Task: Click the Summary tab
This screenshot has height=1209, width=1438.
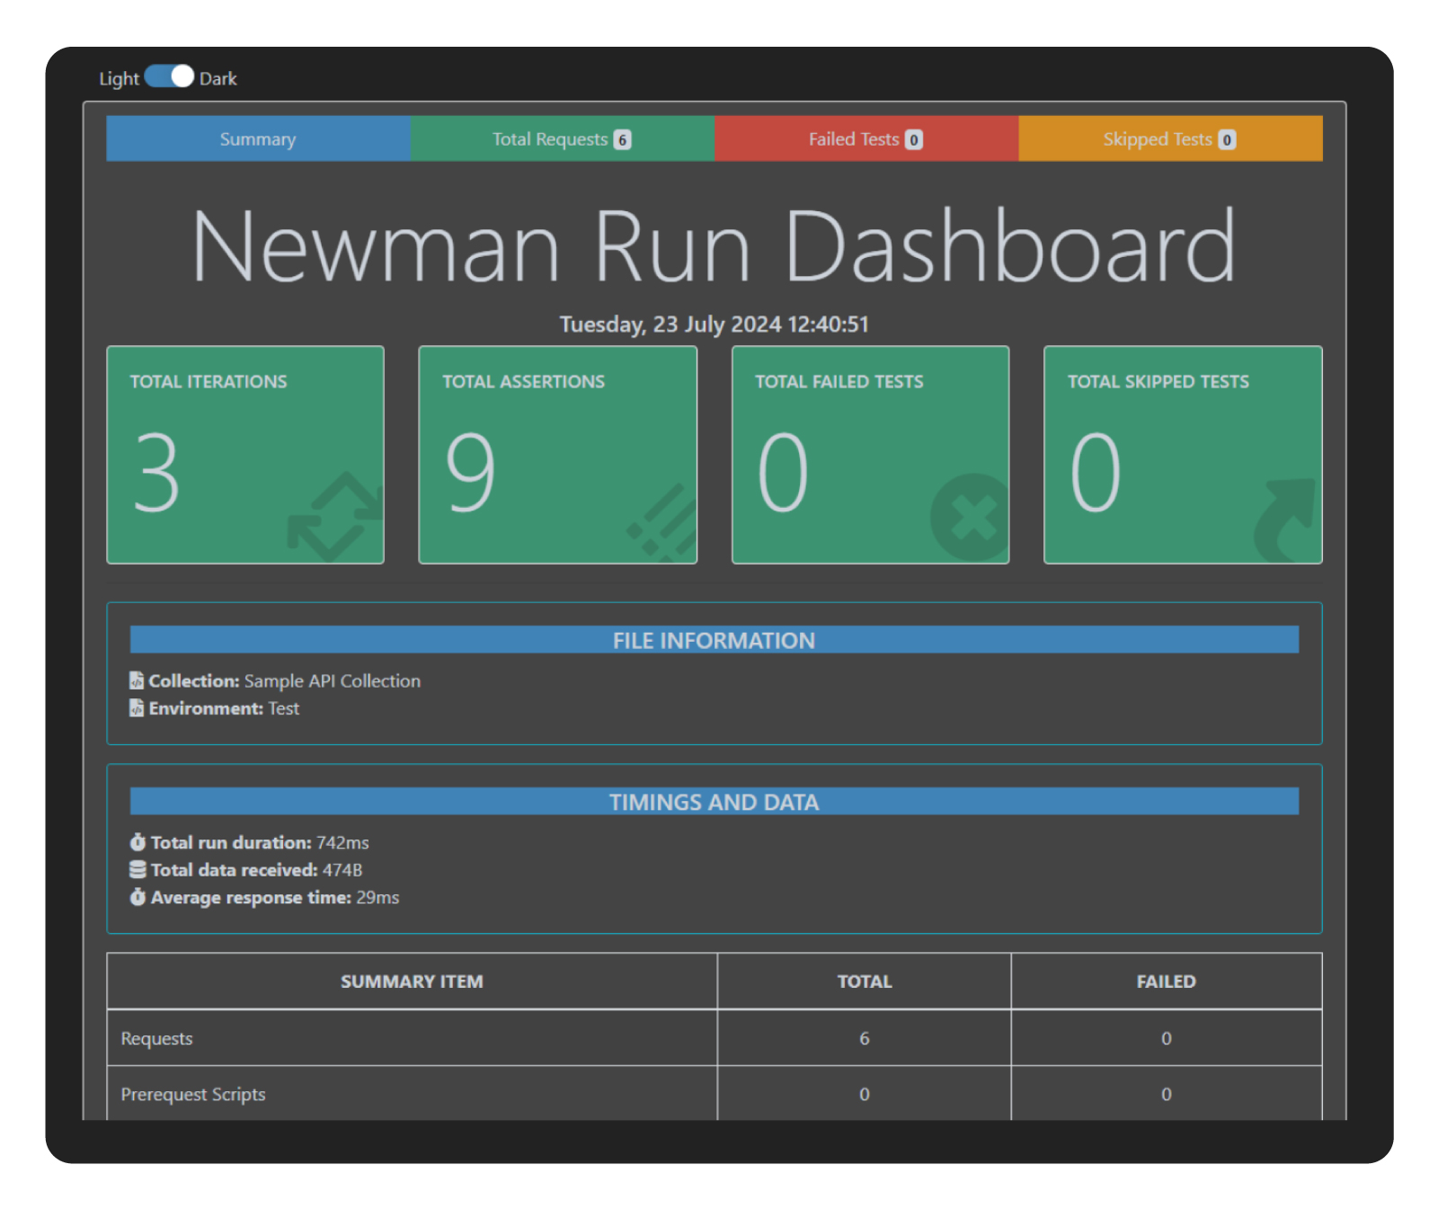Action: (257, 138)
